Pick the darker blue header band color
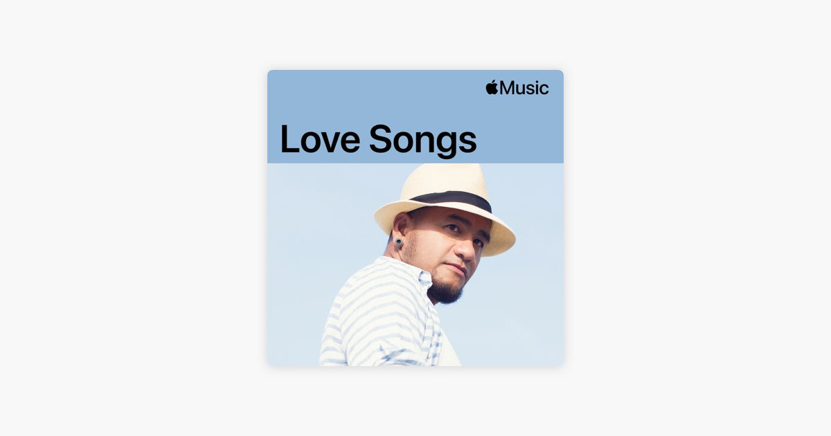 (374, 97)
